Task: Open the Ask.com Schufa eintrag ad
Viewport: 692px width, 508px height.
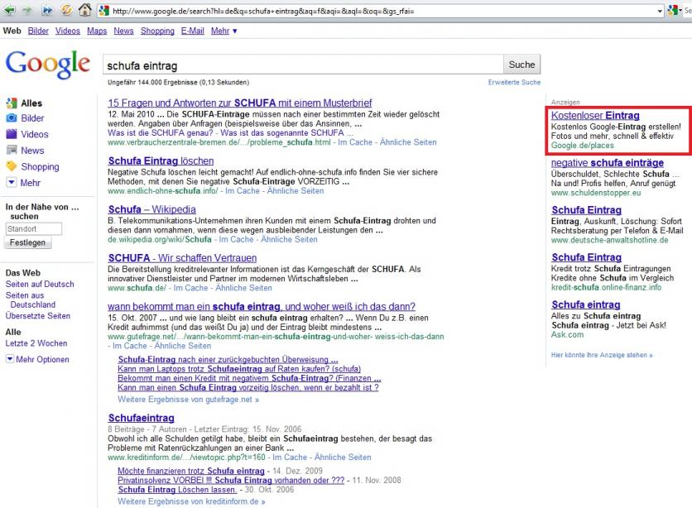Action: tap(586, 304)
